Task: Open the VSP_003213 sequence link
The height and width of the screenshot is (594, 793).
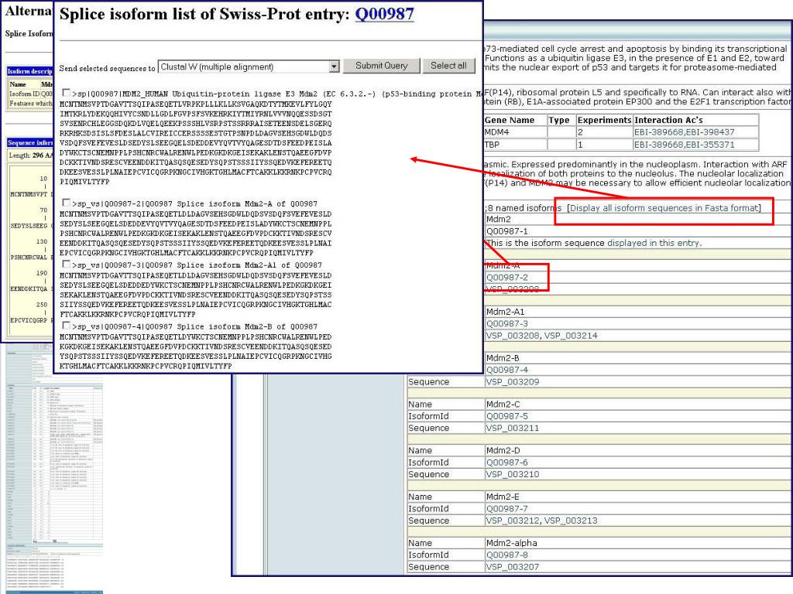Action: click(x=571, y=521)
